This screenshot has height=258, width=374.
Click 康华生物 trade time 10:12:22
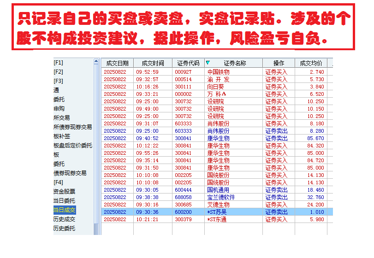point(148,146)
